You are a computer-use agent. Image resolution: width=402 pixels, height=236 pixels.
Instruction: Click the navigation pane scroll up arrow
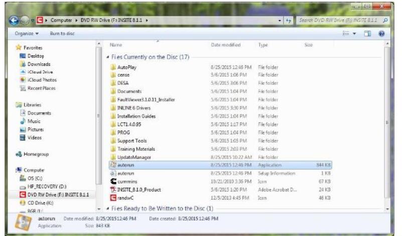click(x=99, y=44)
